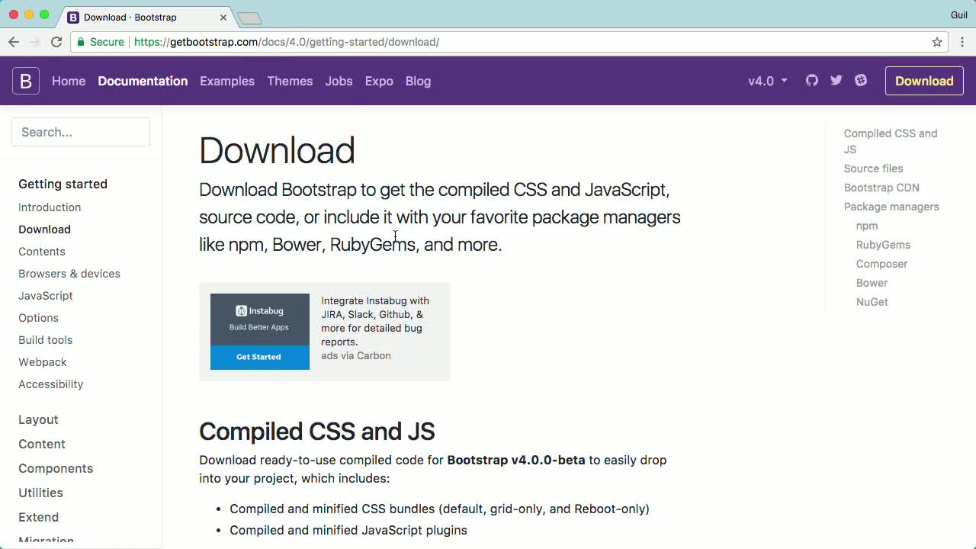Open Chrome's menu with the three dots
The image size is (976, 549).
point(962,42)
